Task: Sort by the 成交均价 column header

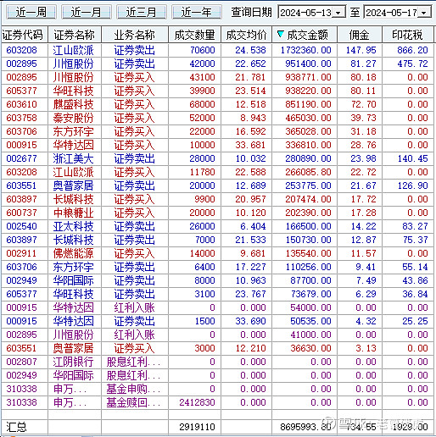Action: click(x=247, y=35)
